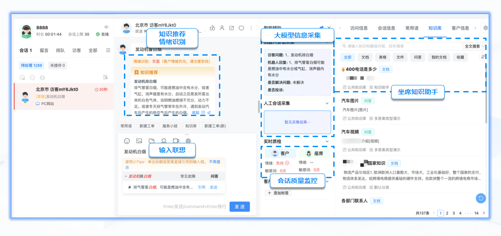The width and height of the screenshot is (501, 236).
Task: Switch to the 座席 quality inspection view
Action: point(314,154)
